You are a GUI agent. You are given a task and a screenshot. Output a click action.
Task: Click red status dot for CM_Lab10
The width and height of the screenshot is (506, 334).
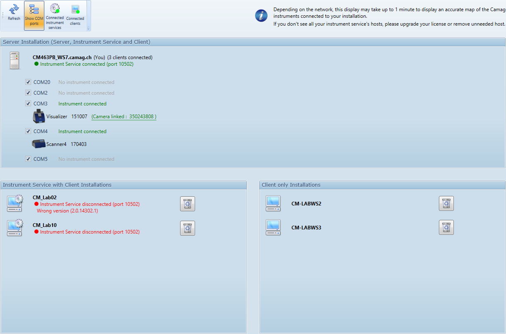tap(36, 232)
